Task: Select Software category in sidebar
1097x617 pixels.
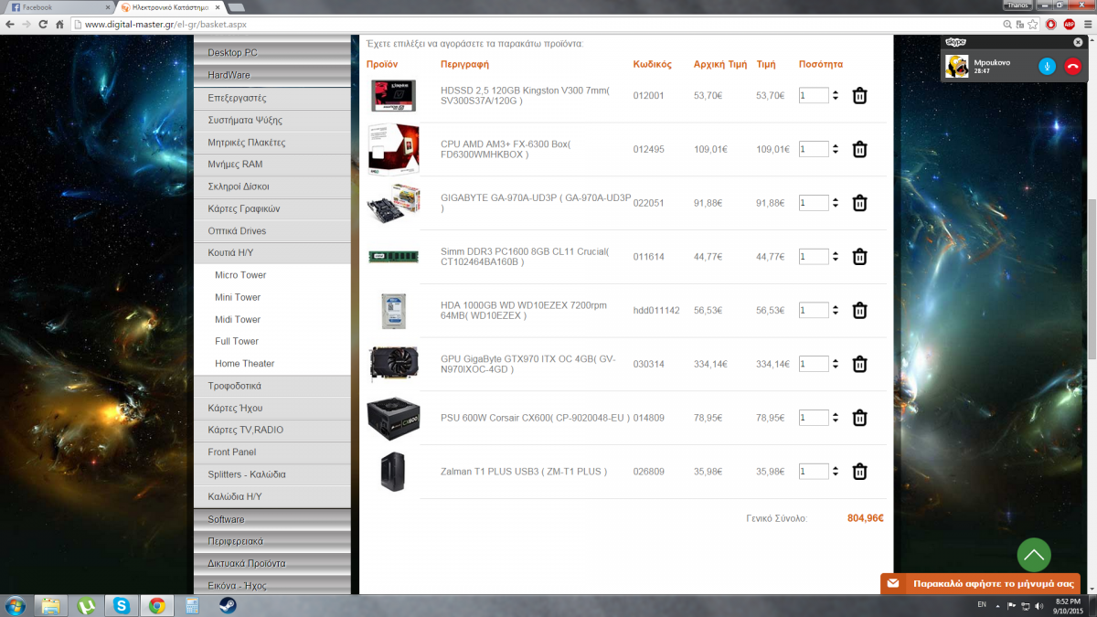Action: coord(272,519)
